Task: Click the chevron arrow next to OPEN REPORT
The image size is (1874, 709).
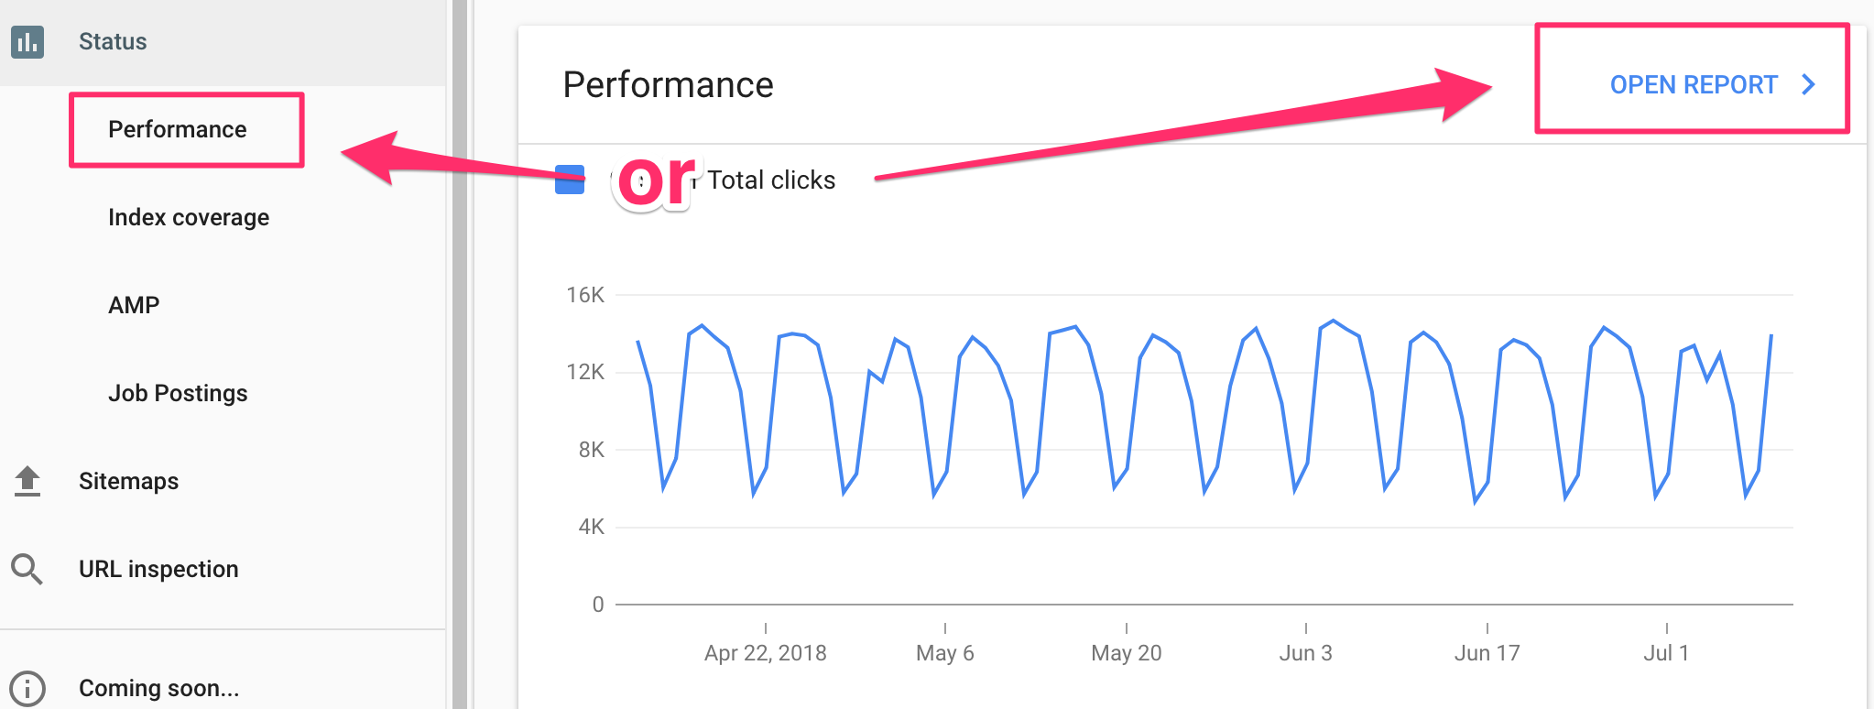Action: [x=1808, y=84]
